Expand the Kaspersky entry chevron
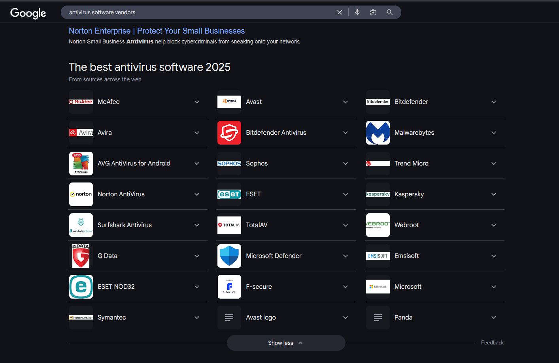Image resolution: width=559 pixels, height=363 pixels. point(494,194)
